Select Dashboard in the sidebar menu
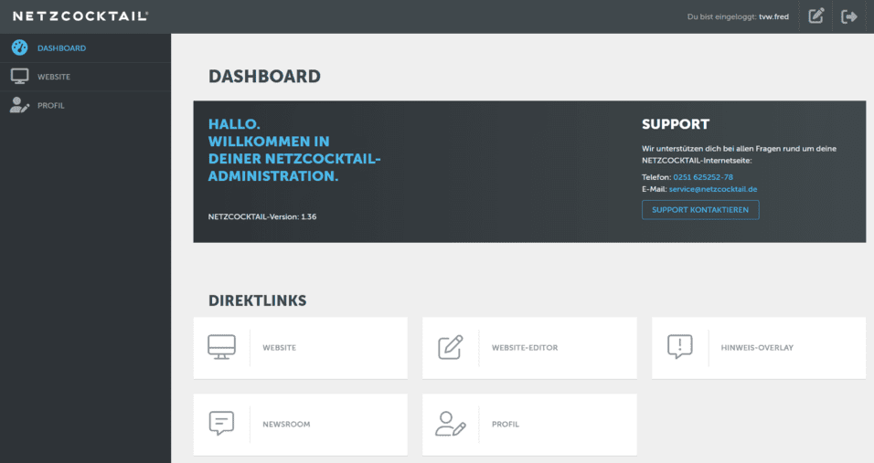 61,47
